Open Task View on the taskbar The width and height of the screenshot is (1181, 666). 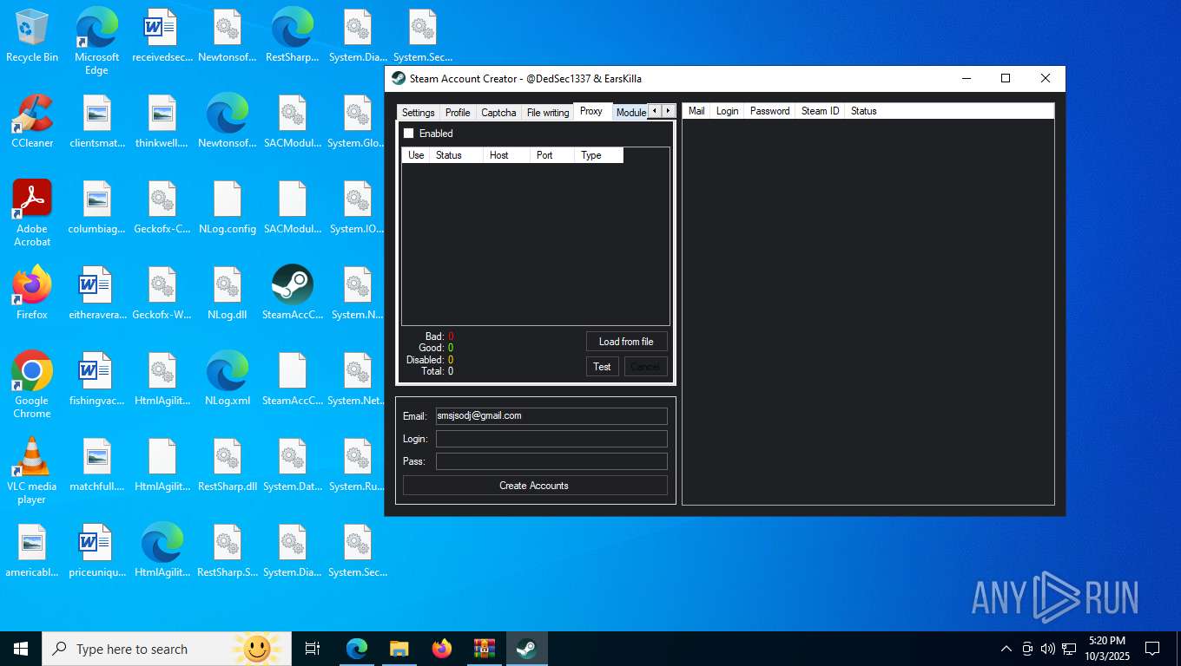[x=313, y=649]
